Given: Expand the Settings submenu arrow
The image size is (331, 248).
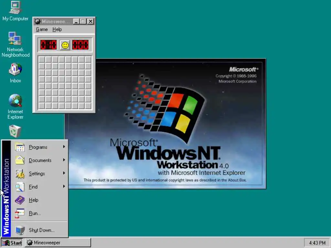Looking at the screenshot, I should tap(64, 173).
